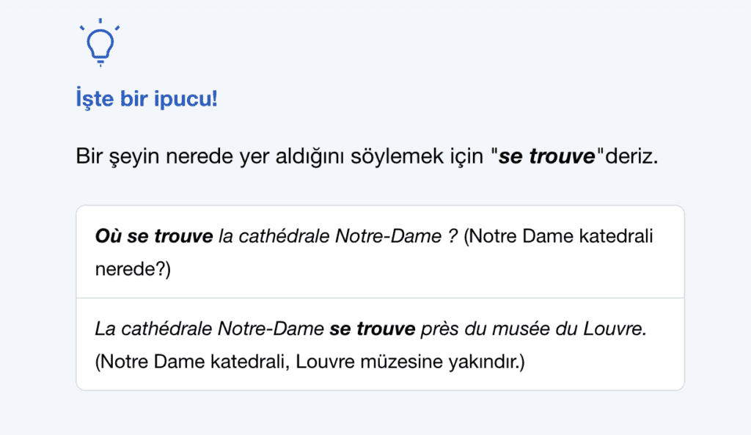Click bold "Où se trouve" in the first example

[x=153, y=237]
